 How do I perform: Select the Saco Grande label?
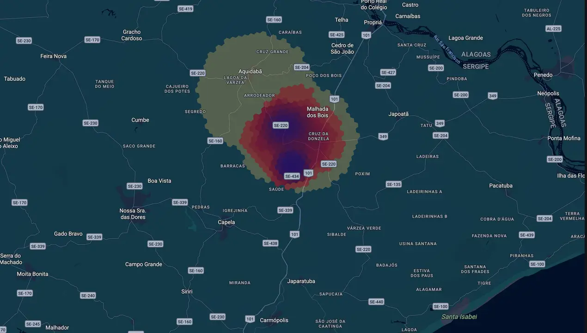click(x=139, y=146)
